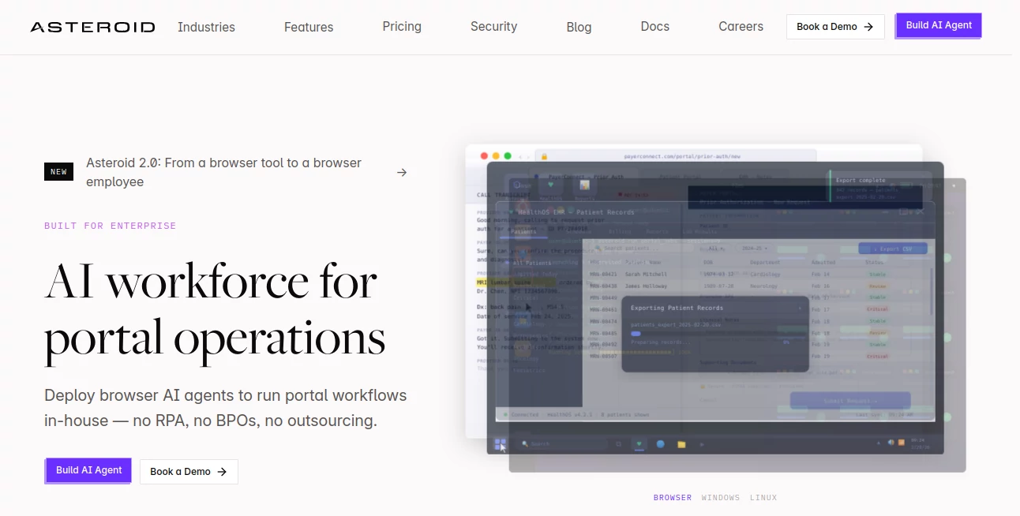Click the blue browser icon in demo taskbar
The image size is (1020, 516).
(660, 444)
